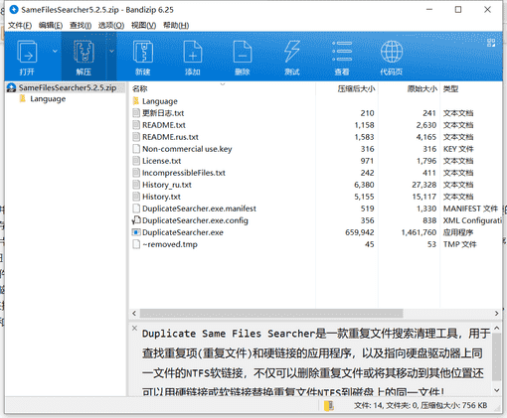This screenshot has width=507, height=418.
Task: Click the status bar text showing 756 KB
Action: 421,405
